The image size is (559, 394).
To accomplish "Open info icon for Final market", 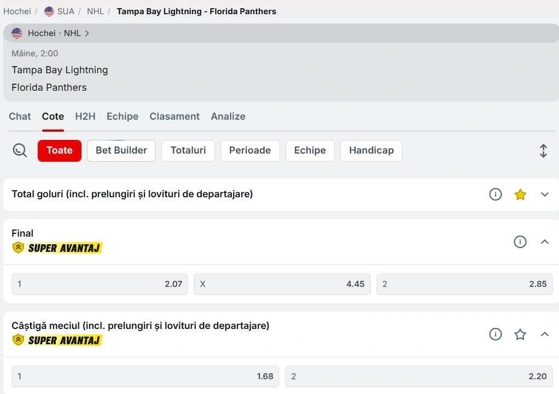I will tap(520, 242).
